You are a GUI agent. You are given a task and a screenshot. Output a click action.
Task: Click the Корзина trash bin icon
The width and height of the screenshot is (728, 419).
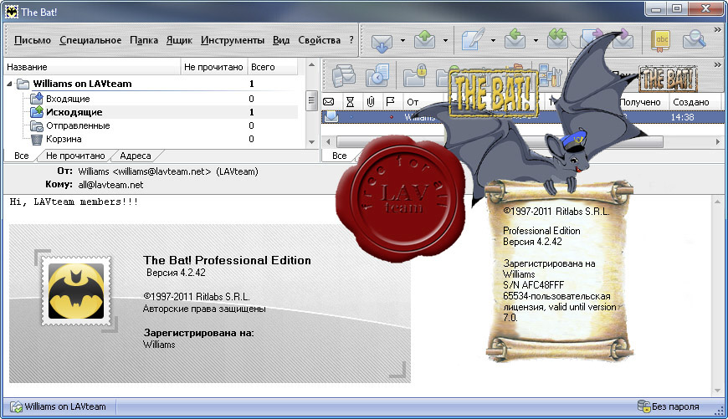[x=37, y=139]
